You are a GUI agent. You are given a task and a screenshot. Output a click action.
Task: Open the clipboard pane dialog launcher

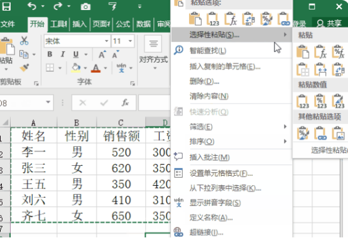36,84
